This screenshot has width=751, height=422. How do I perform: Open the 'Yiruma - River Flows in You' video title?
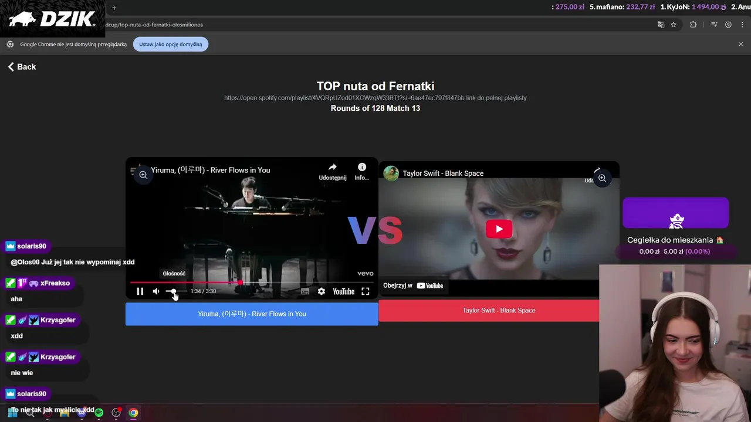[x=210, y=170]
